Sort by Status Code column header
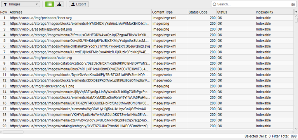 point(203,12)
